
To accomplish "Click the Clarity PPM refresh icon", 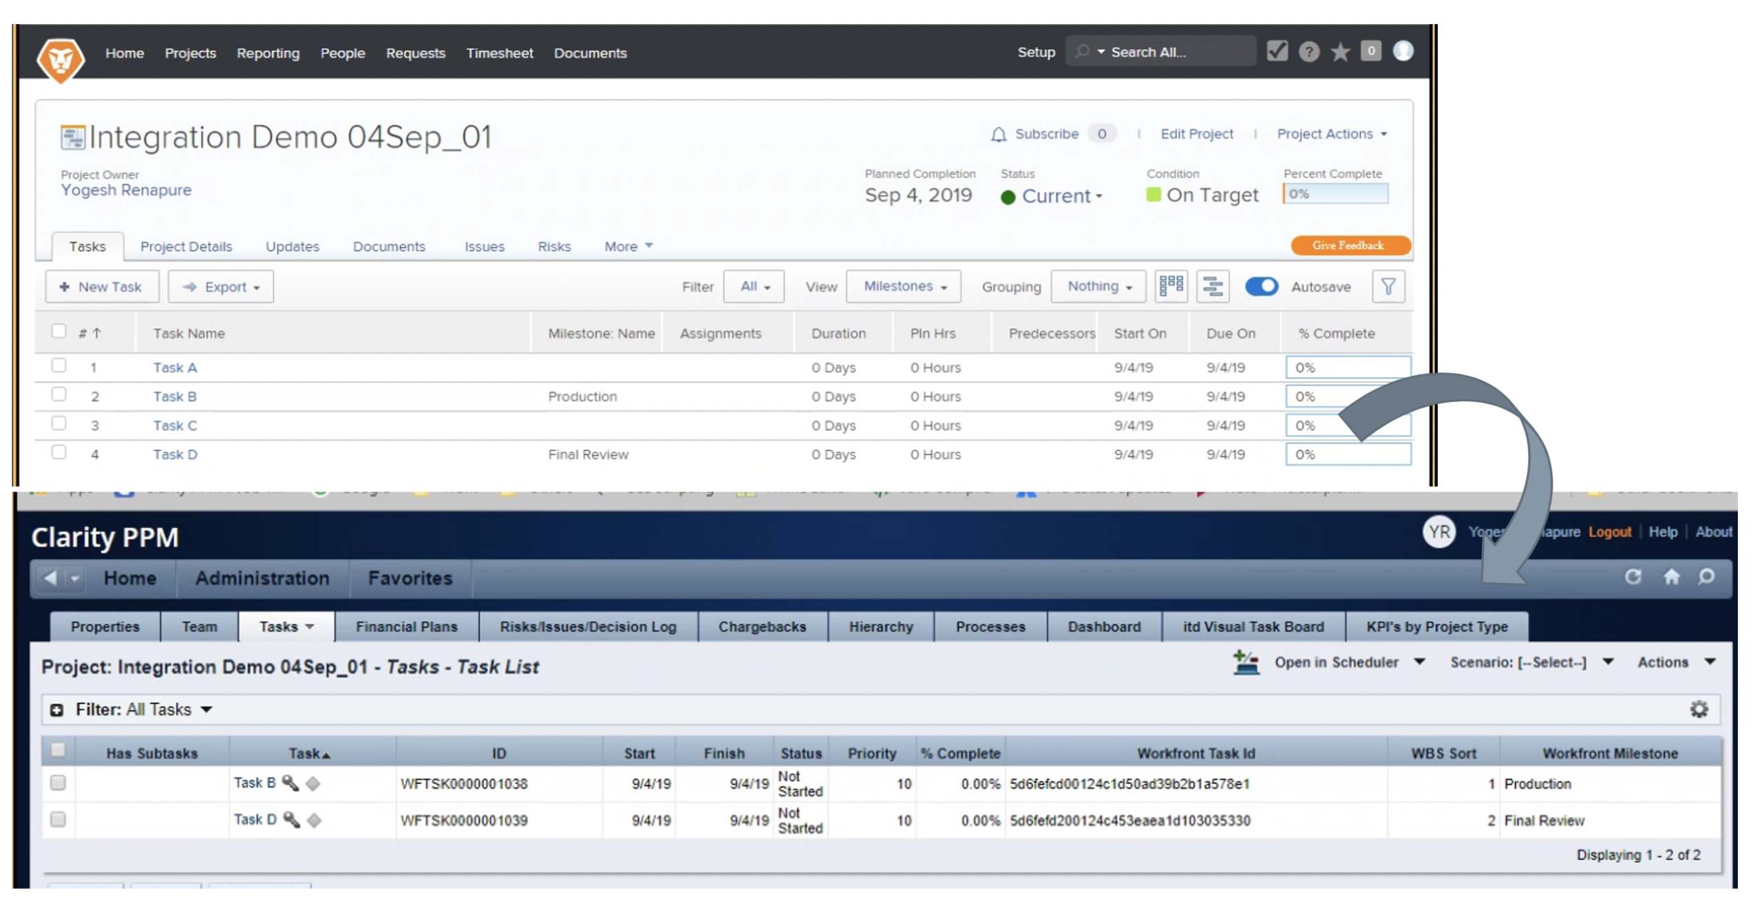I will 1633,577.
